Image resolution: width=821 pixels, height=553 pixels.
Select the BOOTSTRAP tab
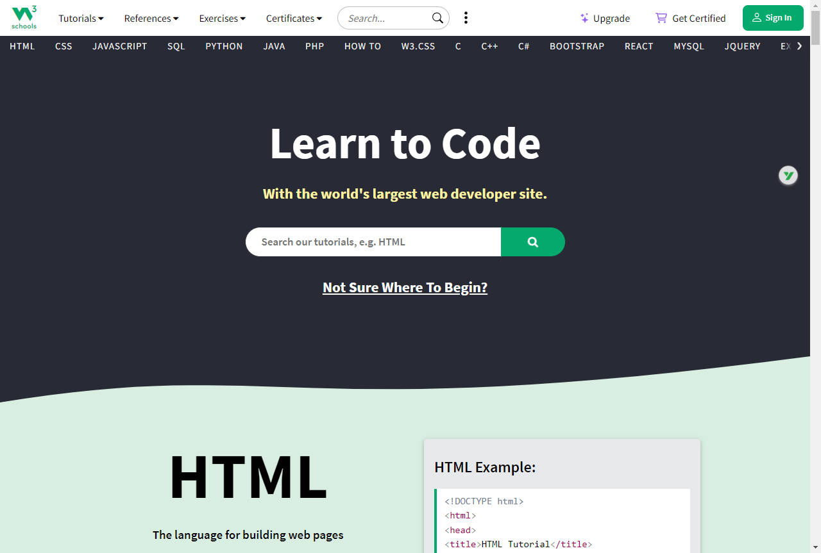576,45
